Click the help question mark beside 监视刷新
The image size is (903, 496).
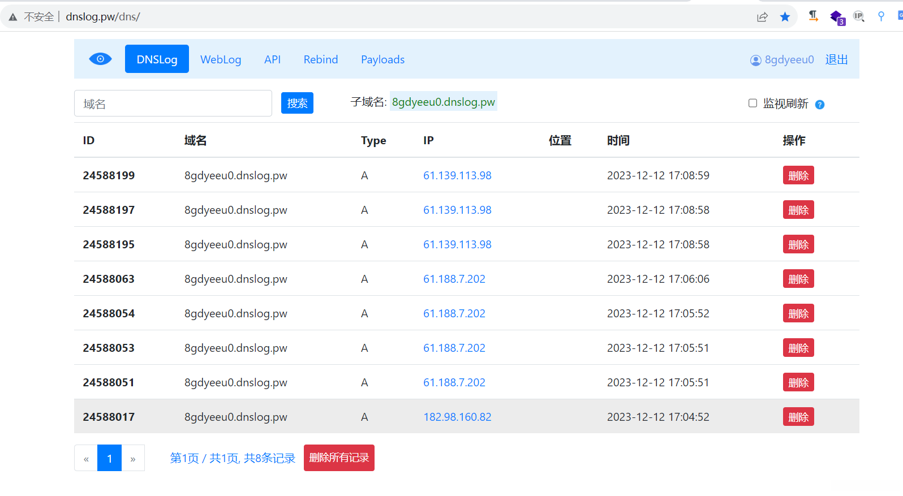[x=819, y=105]
